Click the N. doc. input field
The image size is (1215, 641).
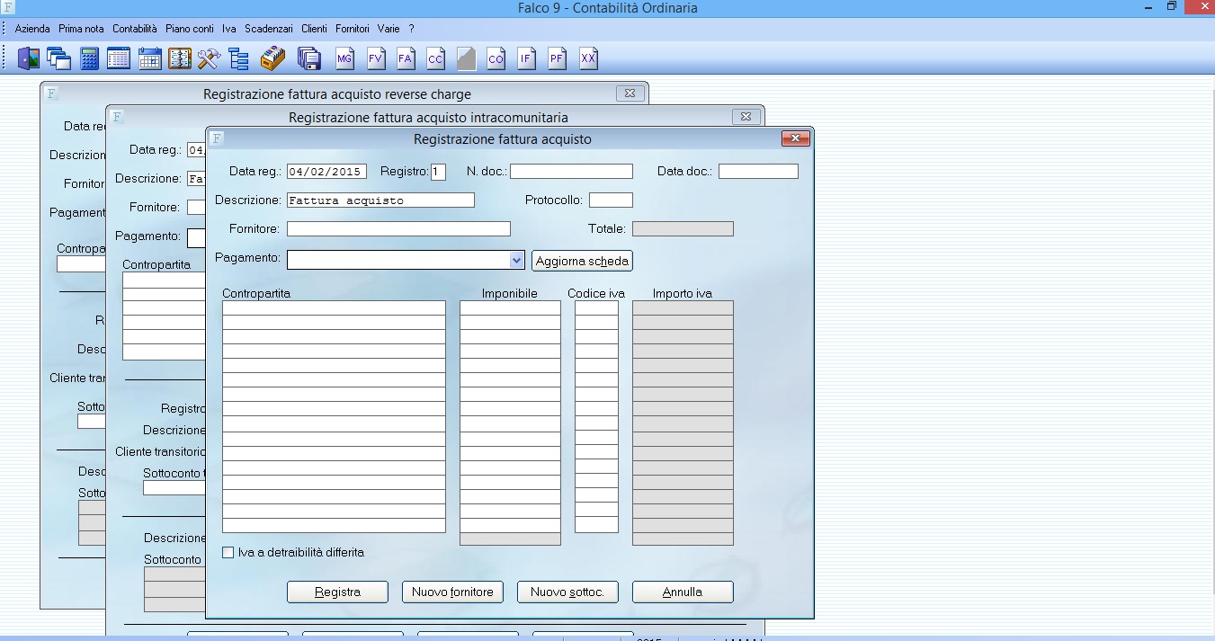point(571,171)
